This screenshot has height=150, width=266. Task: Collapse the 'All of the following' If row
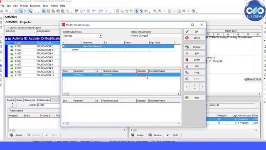click(x=64, y=46)
